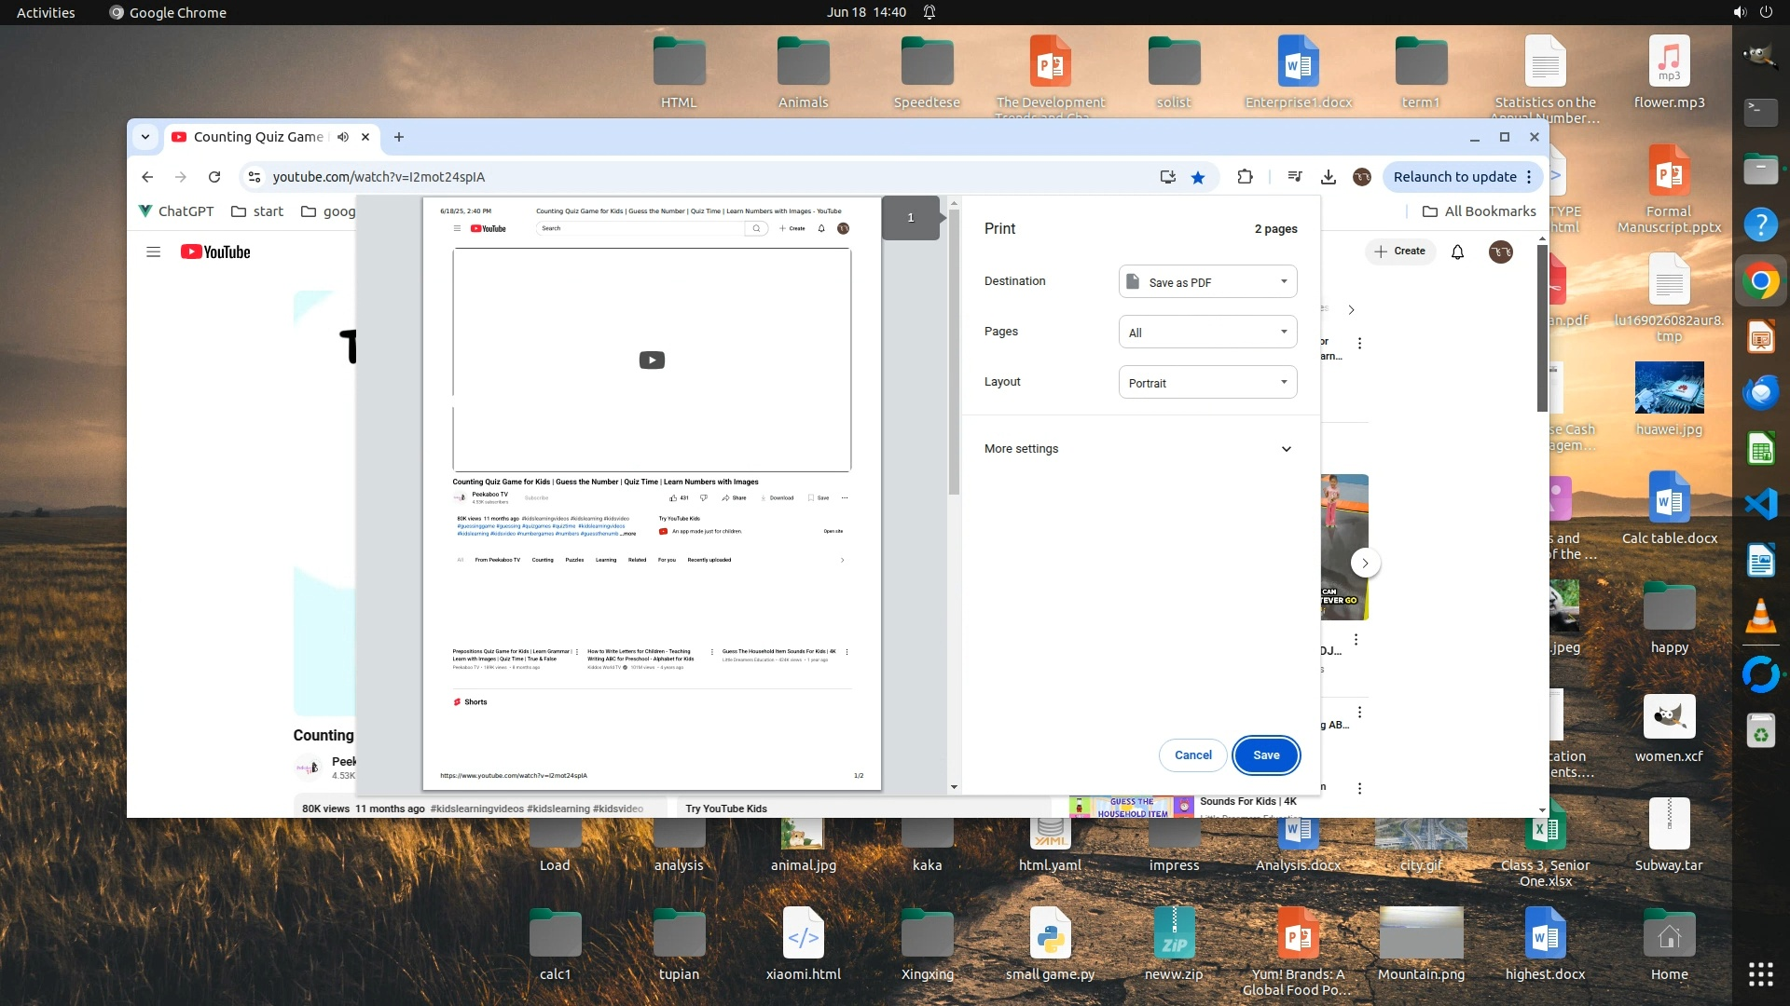Viewport: 1790px width, 1006px height.
Task: Reload the page with refresh icon
Action: pos(214,177)
